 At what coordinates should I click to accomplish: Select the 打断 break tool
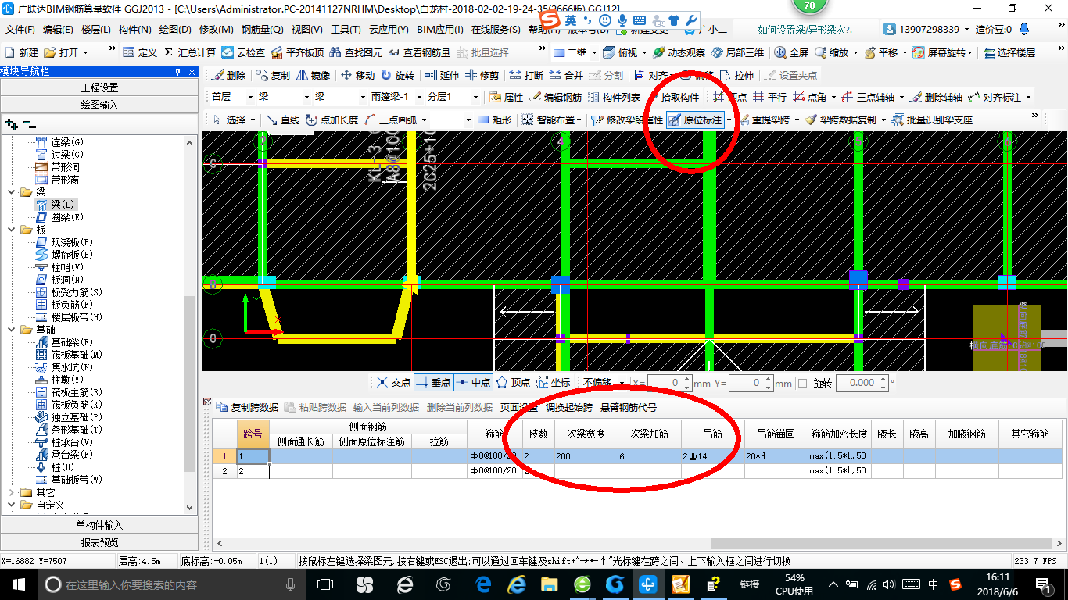click(x=526, y=76)
